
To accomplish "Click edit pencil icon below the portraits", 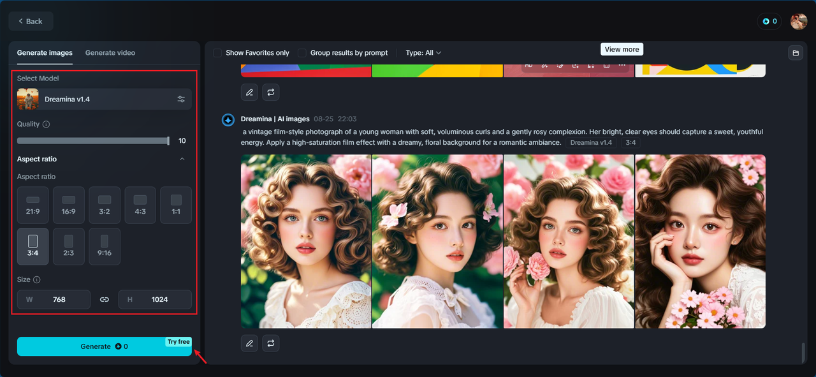I will [x=249, y=343].
